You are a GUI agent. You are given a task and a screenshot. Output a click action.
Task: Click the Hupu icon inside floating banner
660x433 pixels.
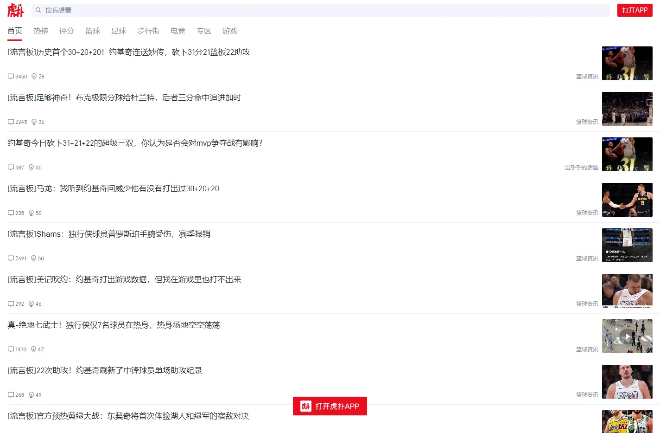[305, 406]
